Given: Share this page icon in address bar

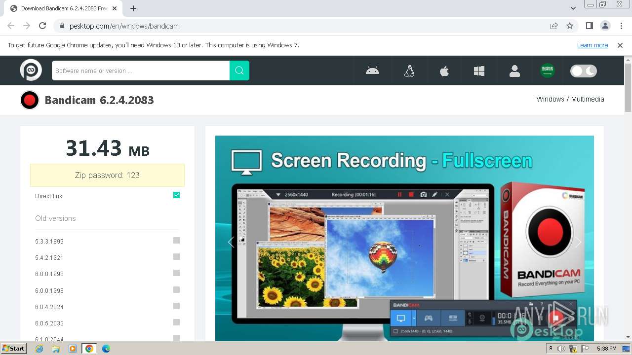Looking at the screenshot, I should pos(554,26).
